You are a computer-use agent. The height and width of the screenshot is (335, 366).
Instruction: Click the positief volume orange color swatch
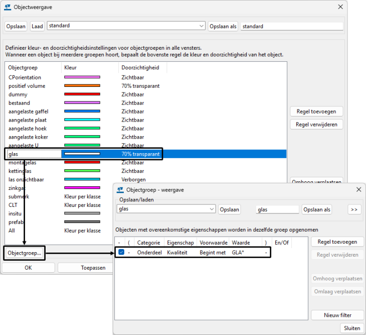tap(82, 86)
